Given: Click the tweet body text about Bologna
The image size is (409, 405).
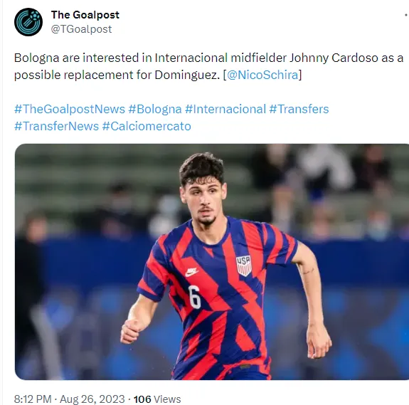Looking at the screenshot, I should tap(208, 66).
